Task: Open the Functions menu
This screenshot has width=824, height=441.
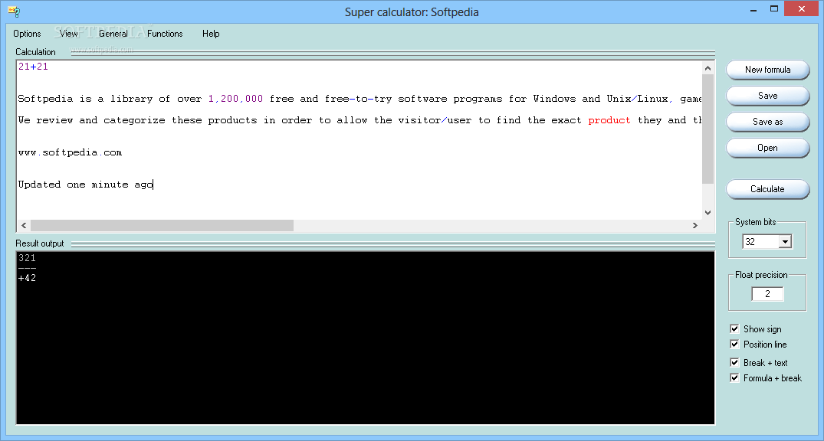Action: [165, 34]
